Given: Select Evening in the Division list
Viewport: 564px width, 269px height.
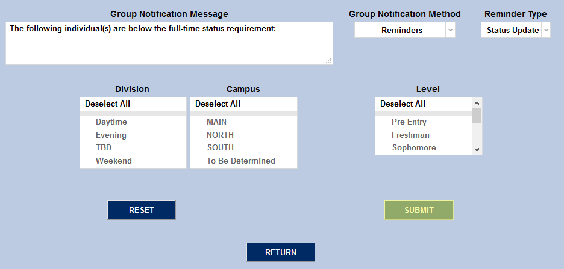Looking at the screenshot, I should 111,135.
